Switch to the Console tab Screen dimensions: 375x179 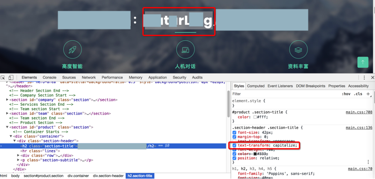point(50,78)
